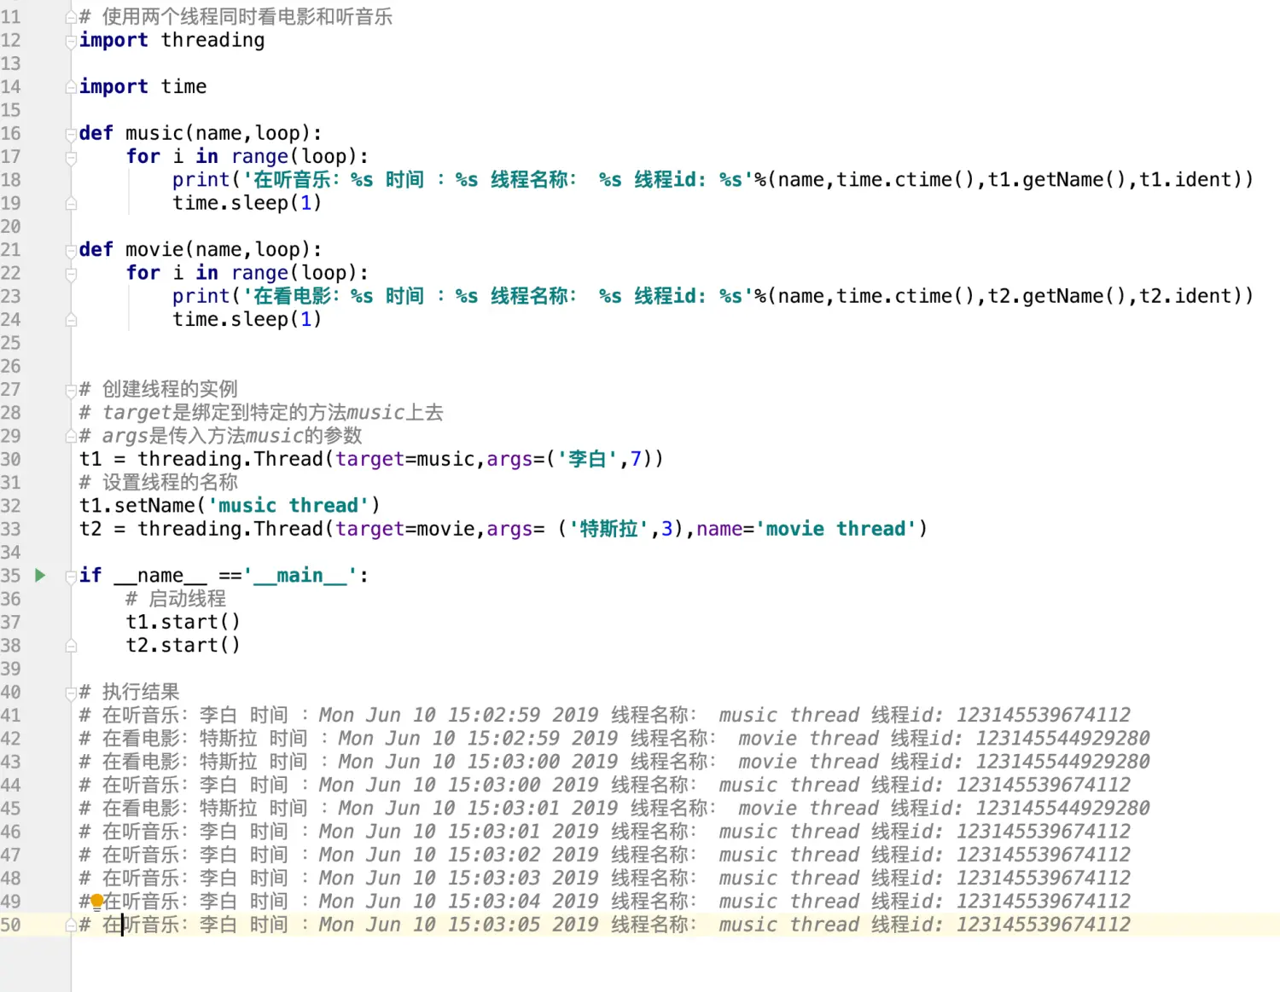Click line number 21 in the gutter
The height and width of the screenshot is (992, 1280).
coord(10,250)
